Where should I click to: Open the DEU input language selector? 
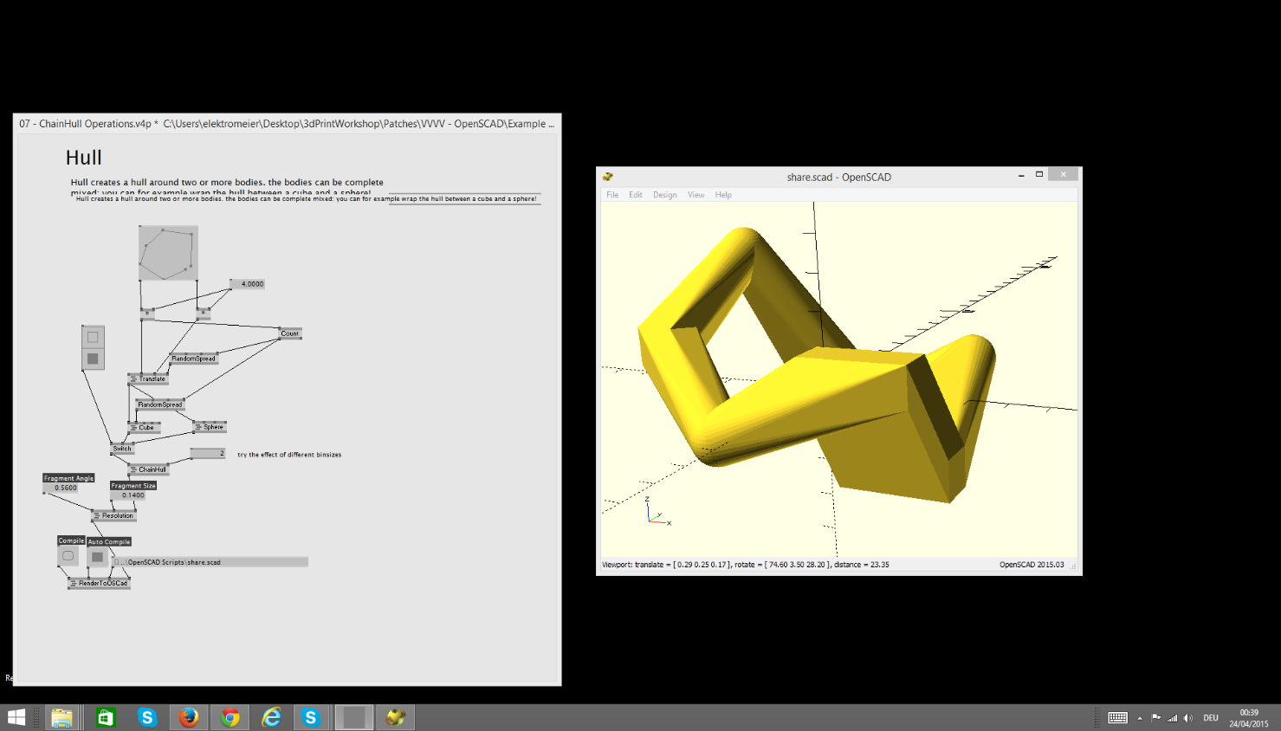click(x=1210, y=718)
